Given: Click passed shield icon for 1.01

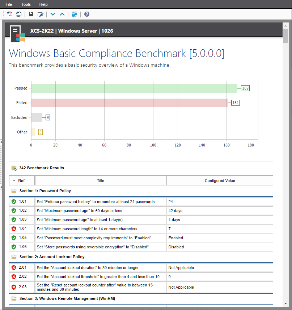Looking at the screenshot, I should click(x=14, y=202).
